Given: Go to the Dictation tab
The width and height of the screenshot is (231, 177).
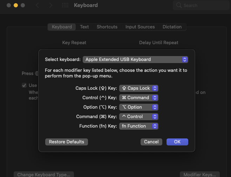Looking at the screenshot, I should click(x=172, y=27).
